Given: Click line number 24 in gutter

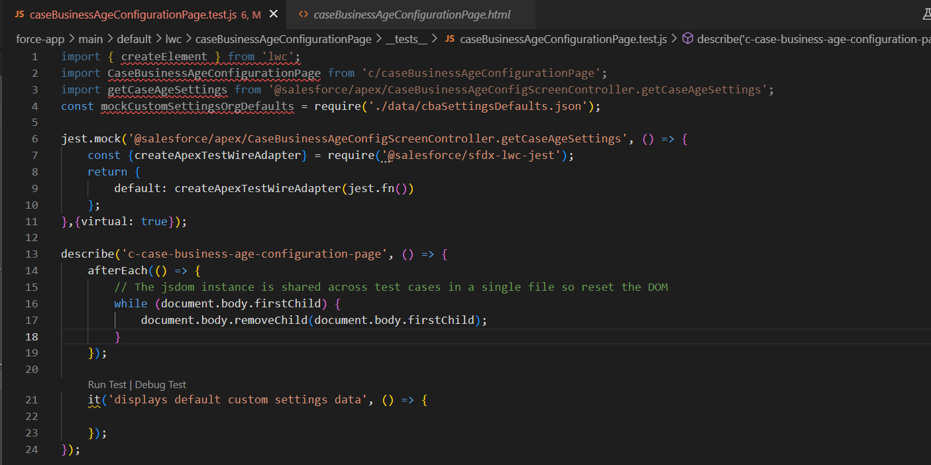Looking at the screenshot, I should point(32,449).
